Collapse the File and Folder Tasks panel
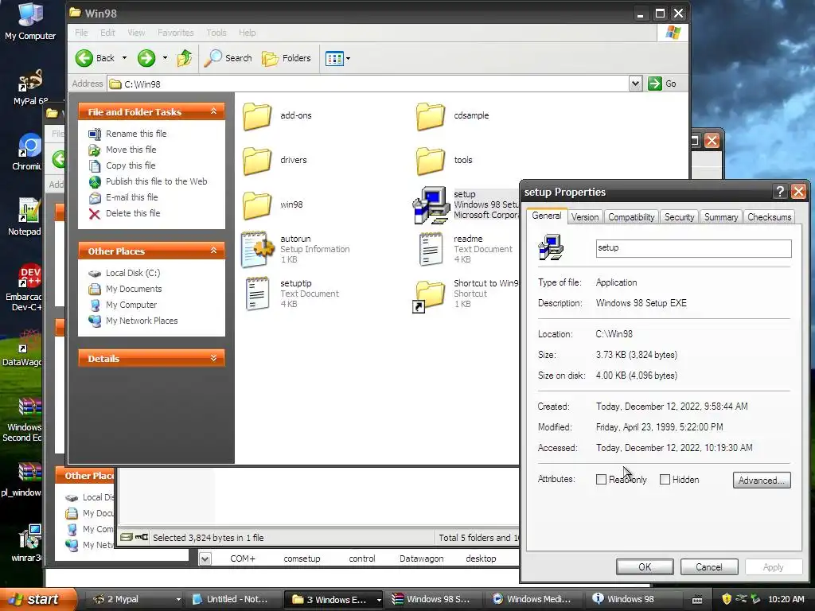This screenshot has height=611, width=815. (213, 111)
